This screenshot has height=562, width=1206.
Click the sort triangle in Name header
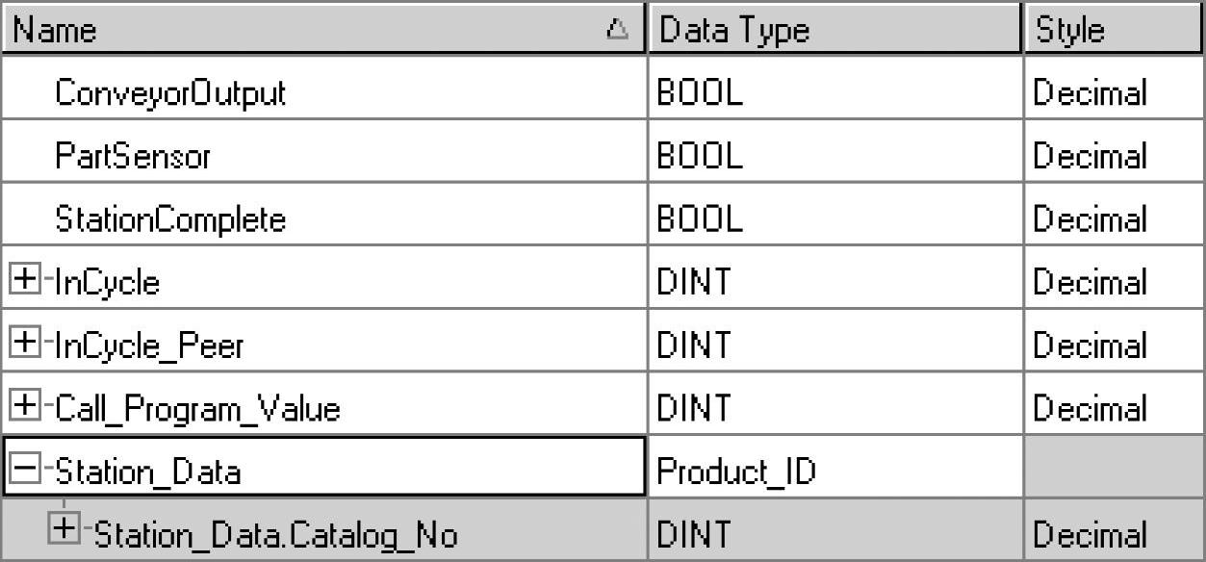[x=617, y=30]
